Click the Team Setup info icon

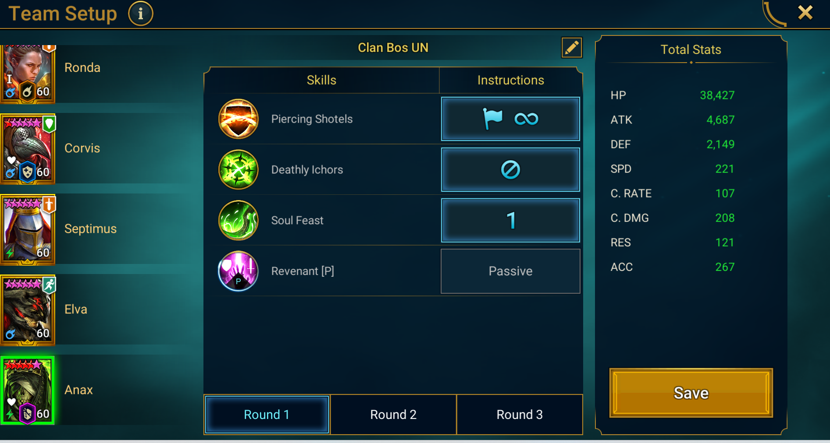click(140, 14)
